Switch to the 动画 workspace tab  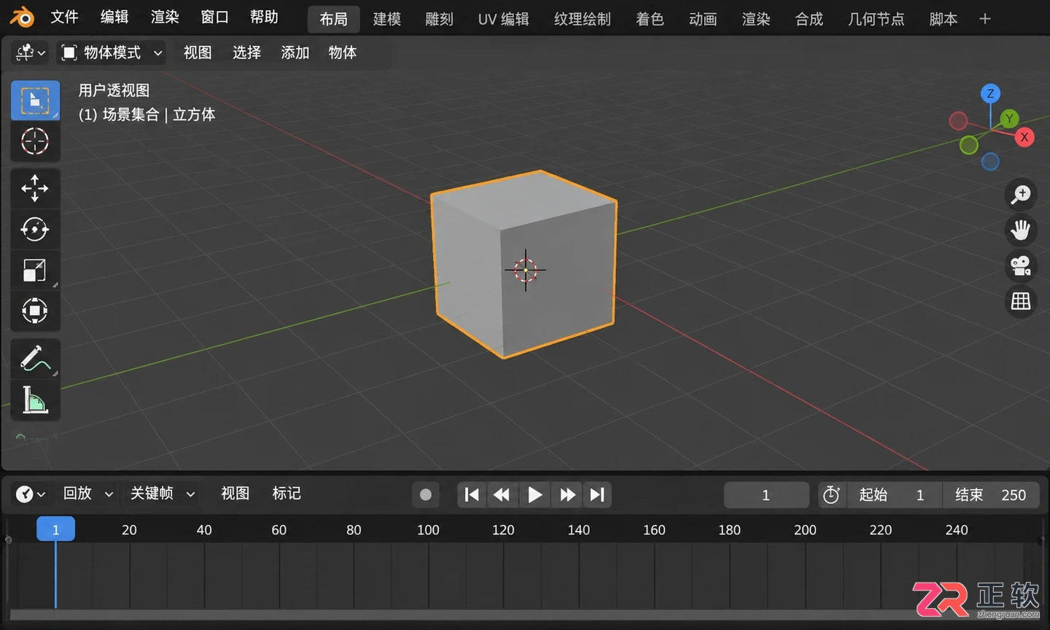(703, 19)
